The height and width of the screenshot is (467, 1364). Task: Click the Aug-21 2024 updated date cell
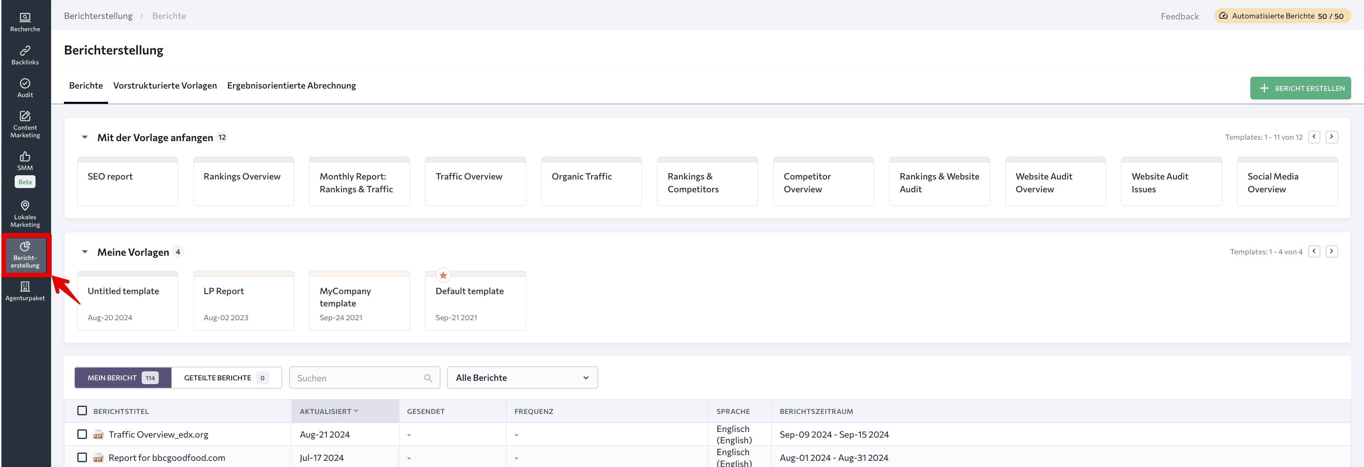tap(325, 435)
